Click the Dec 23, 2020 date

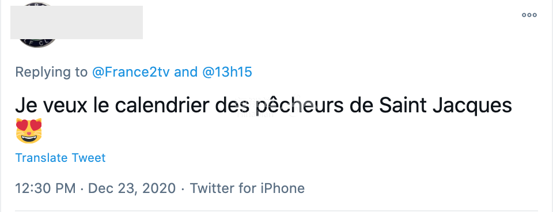point(131,188)
